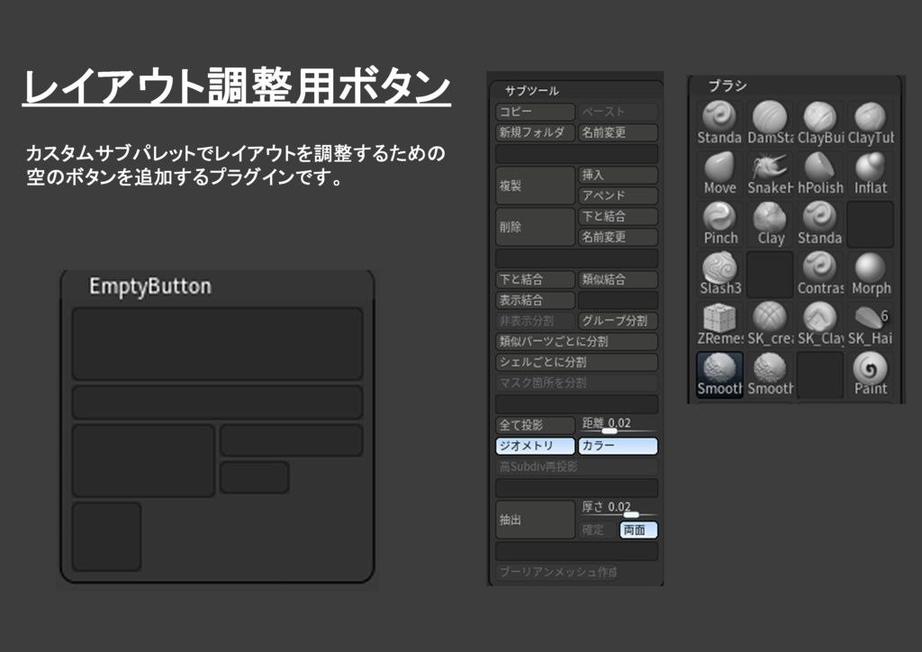Click ブーリアンメッシュ作成 button

click(576, 572)
